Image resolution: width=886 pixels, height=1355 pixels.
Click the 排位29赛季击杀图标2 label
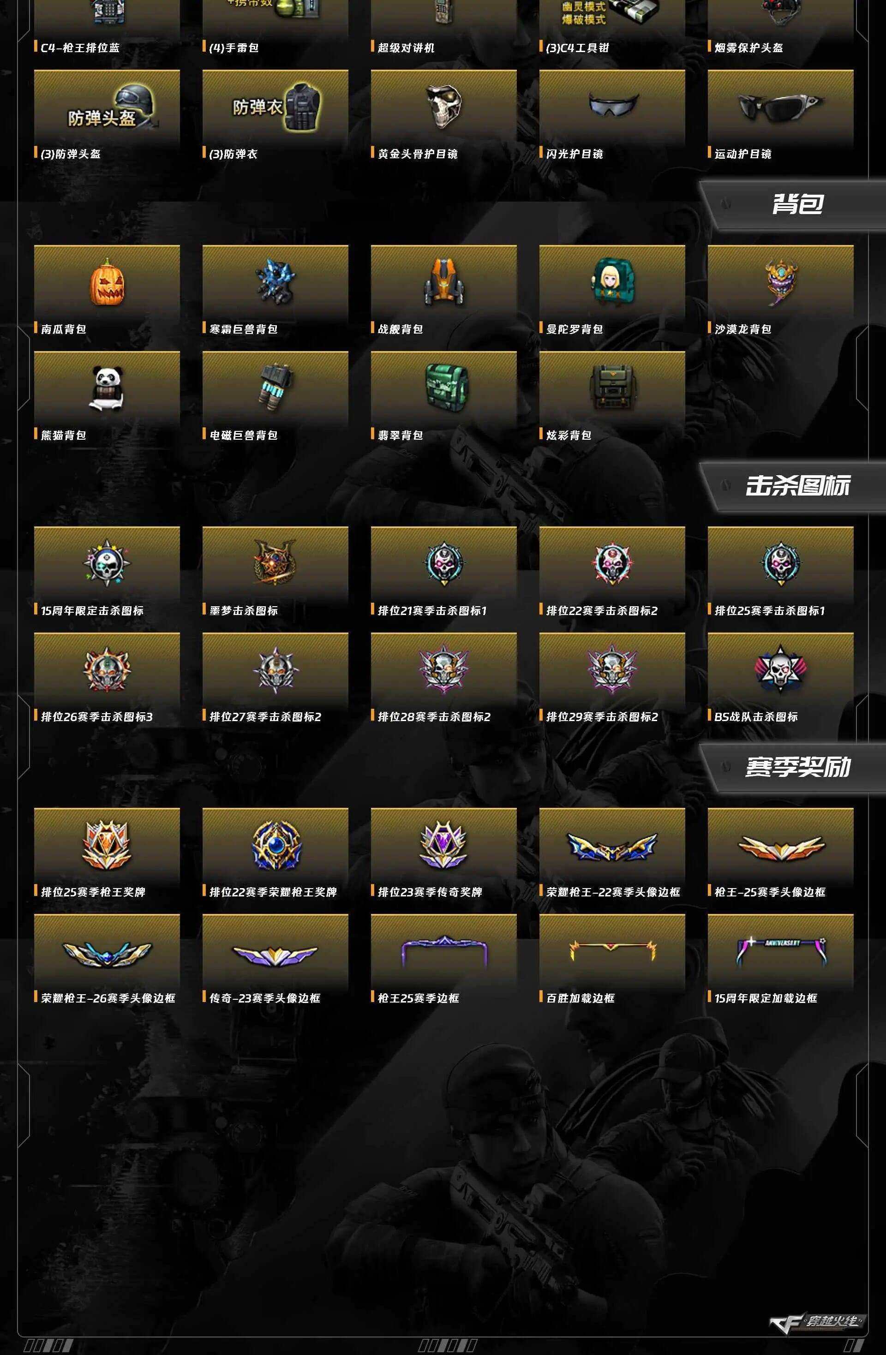(x=602, y=716)
